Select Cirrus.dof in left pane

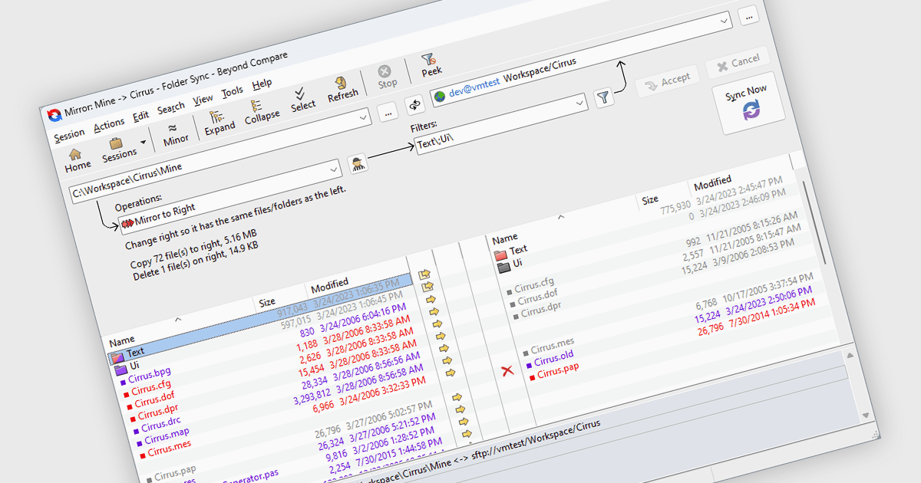coord(154,401)
